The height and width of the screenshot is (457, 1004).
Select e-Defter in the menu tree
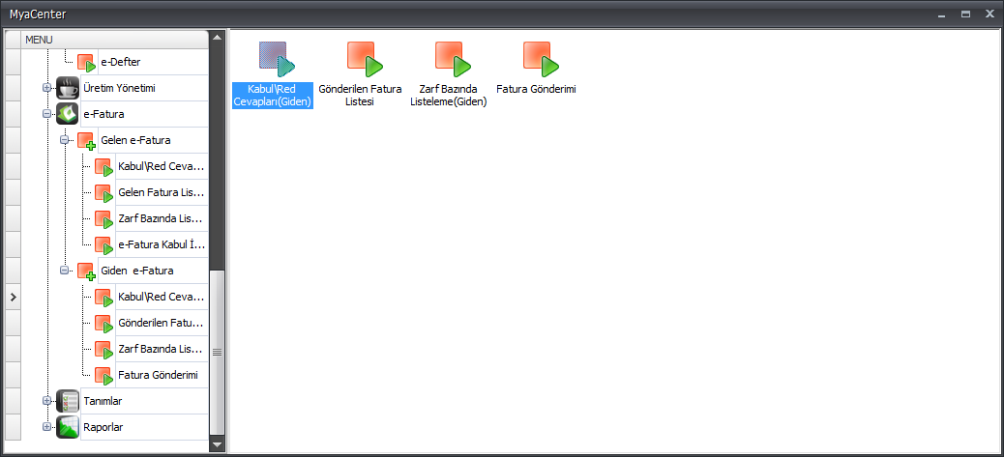(120, 62)
